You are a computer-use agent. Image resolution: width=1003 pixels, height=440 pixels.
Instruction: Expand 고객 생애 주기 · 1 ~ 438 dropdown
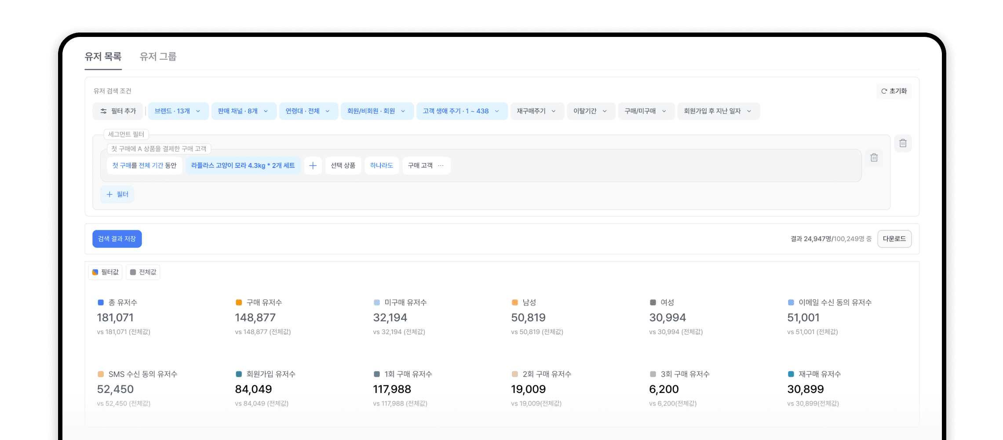pyautogui.click(x=462, y=111)
